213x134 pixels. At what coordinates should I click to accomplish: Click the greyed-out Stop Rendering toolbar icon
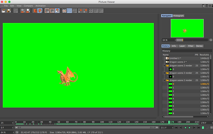16,11
